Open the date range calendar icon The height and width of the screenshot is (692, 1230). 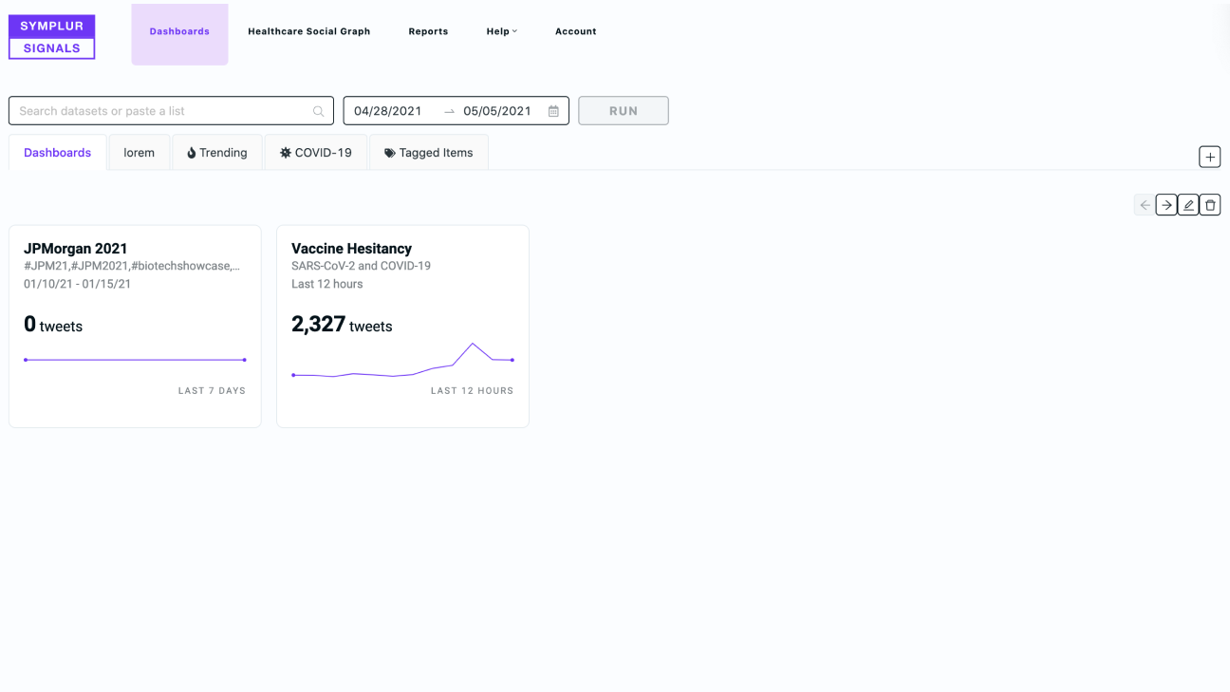point(553,111)
